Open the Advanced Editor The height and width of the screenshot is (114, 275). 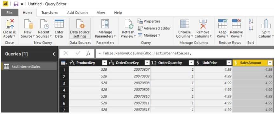click(154, 28)
